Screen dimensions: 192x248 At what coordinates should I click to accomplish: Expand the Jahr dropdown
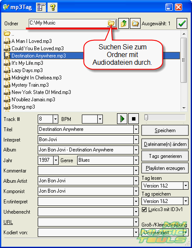coord(56,160)
